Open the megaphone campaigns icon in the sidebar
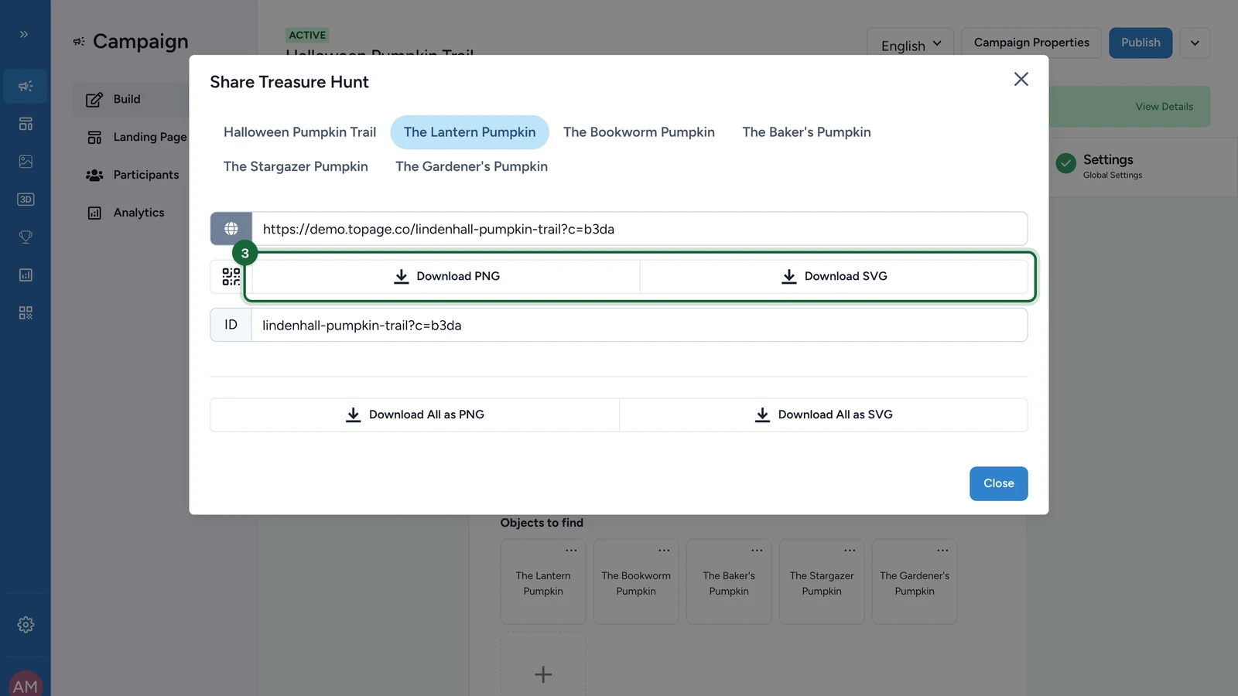The width and height of the screenshot is (1238, 696). coord(26,86)
